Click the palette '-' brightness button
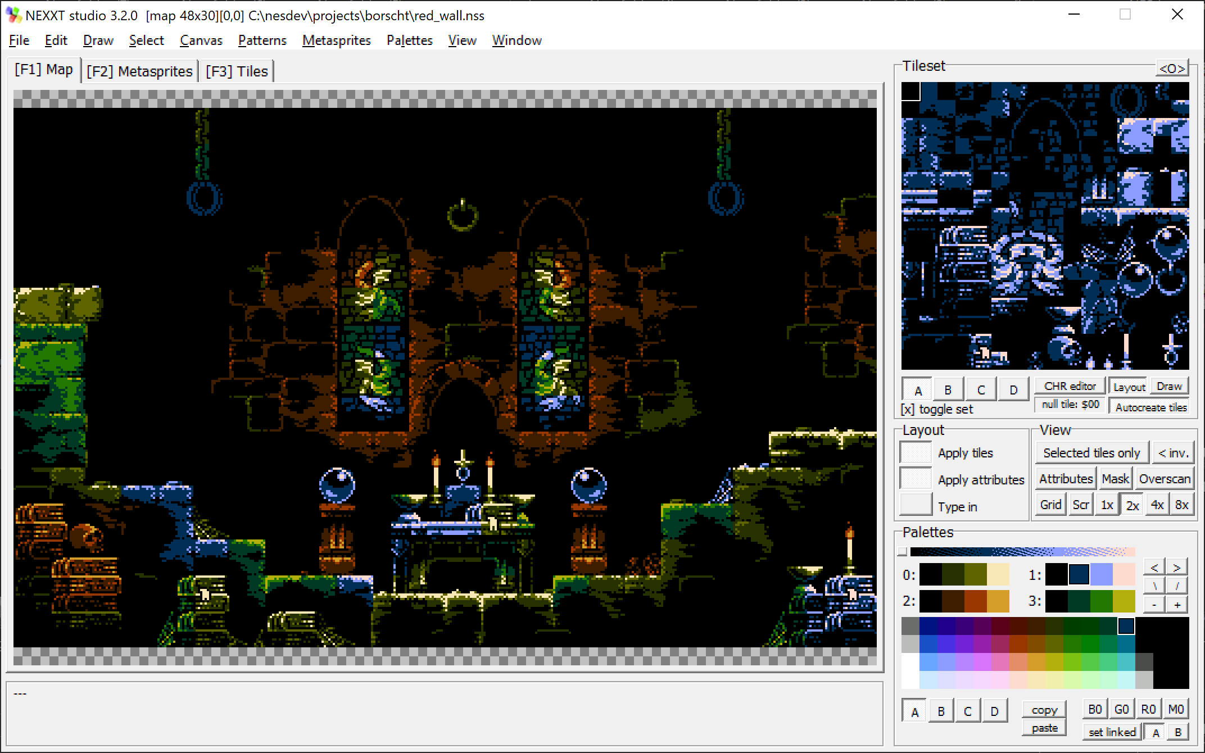The image size is (1205, 753). 1154,605
